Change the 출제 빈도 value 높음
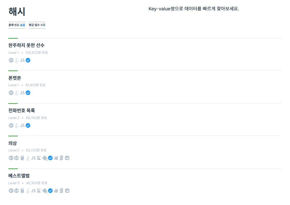The width and height of the screenshot is (290, 205). tap(22, 25)
